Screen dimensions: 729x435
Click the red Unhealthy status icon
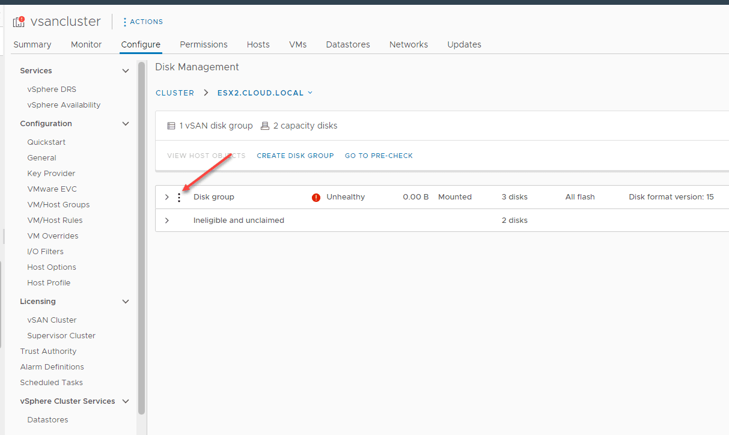pyautogui.click(x=316, y=197)
